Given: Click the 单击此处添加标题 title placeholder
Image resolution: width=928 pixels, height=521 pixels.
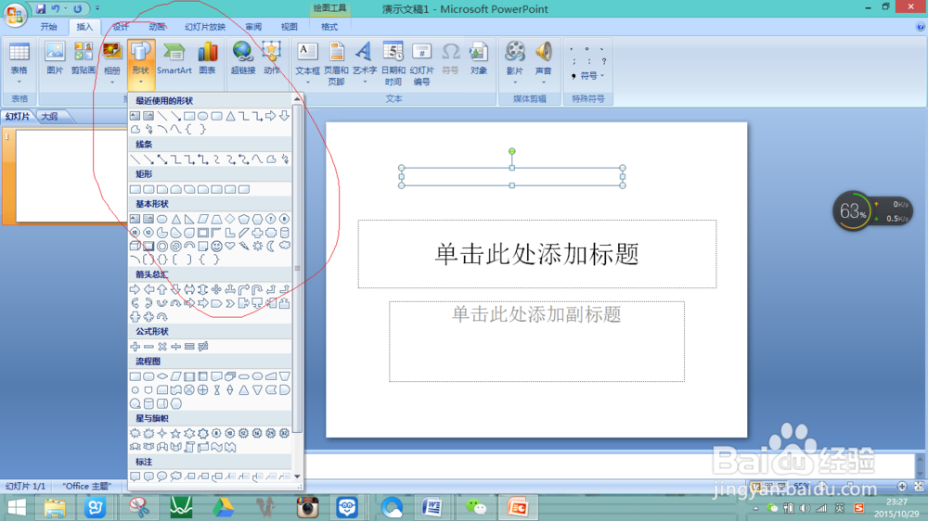Looking at the screenshot, I should pyautogui.click(x=536, y=254).
